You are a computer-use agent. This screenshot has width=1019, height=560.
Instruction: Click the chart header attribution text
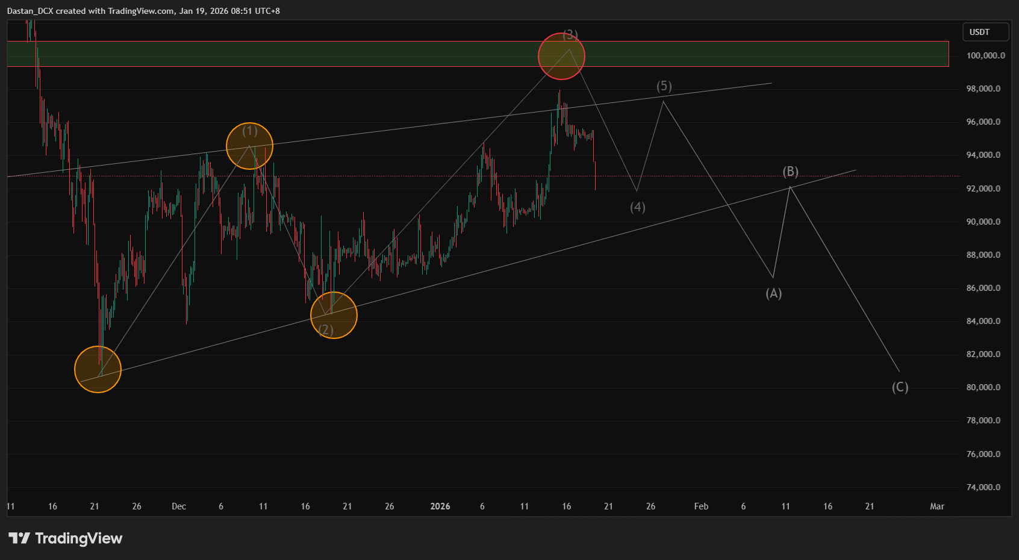coord(143,11)
